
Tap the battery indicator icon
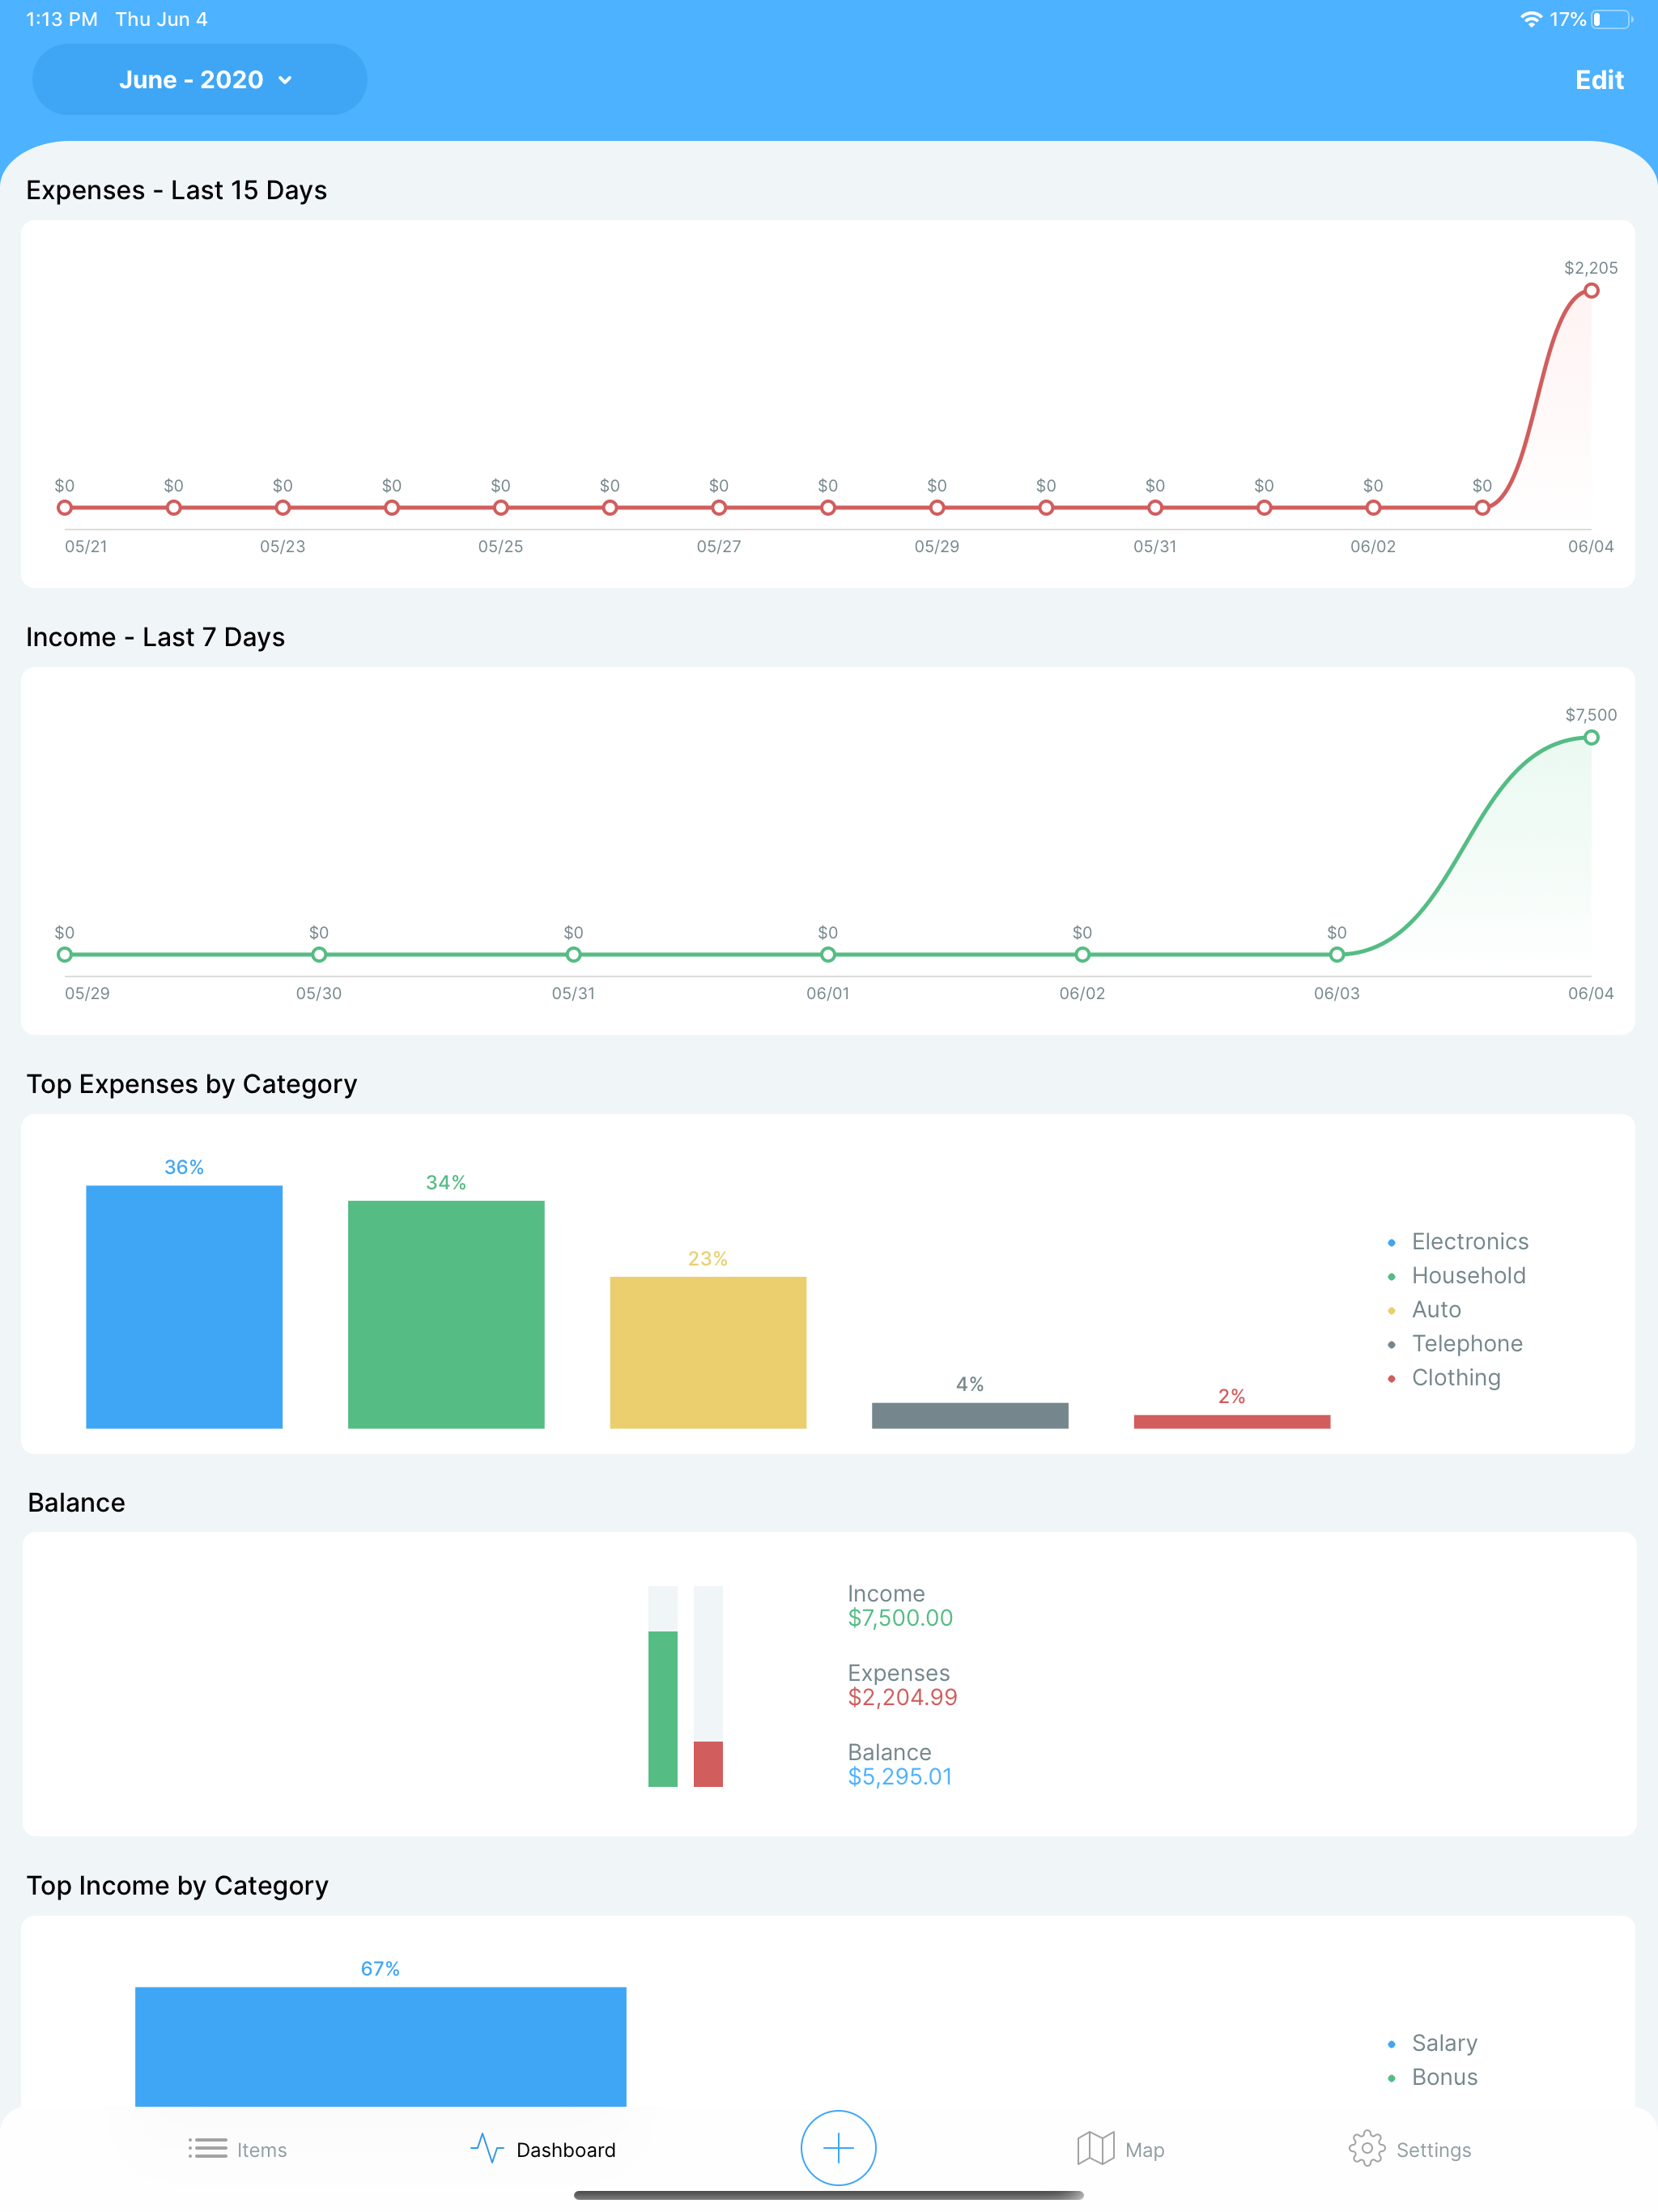coord(1611,19)
